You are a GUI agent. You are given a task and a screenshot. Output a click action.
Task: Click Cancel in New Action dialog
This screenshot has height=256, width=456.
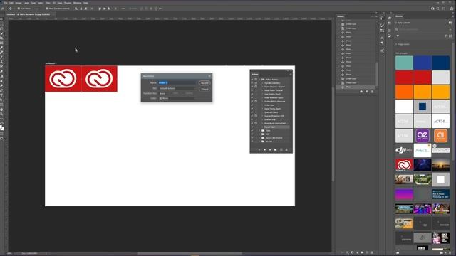tap(204, 89)
